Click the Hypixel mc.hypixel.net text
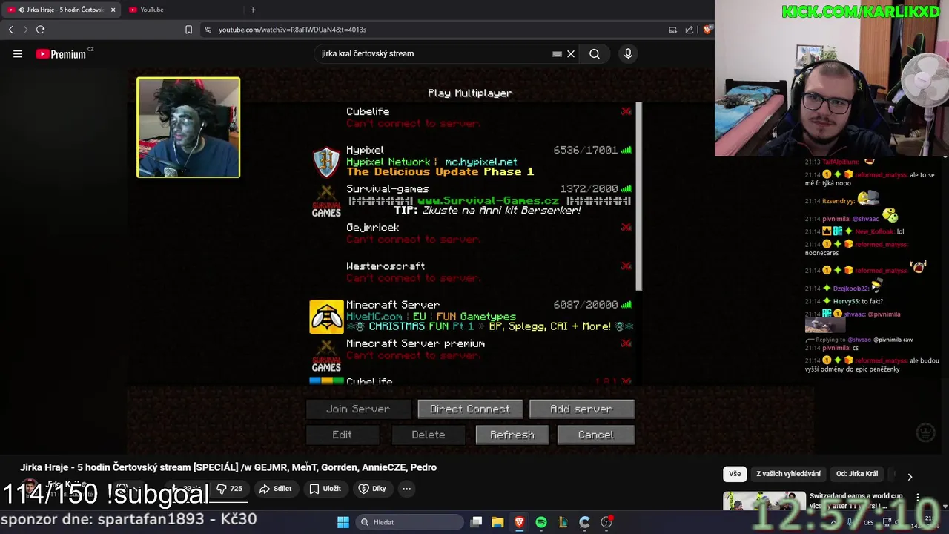949x534 pixels. tap(481, 162)
